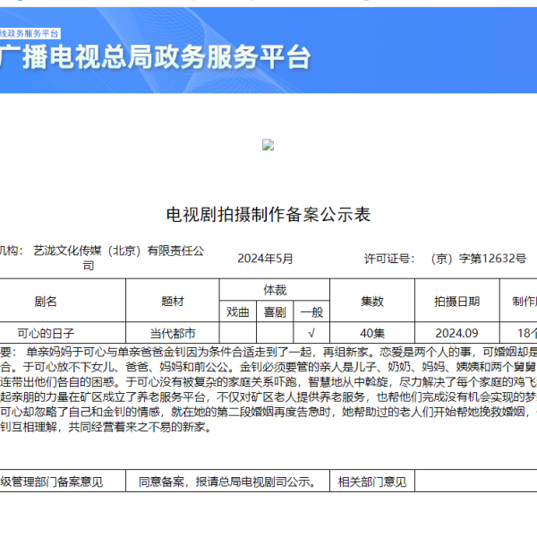Click the 广播电视总局政务服务平台 banner title
Screen dimensions: 537x537
click(155, 57)
